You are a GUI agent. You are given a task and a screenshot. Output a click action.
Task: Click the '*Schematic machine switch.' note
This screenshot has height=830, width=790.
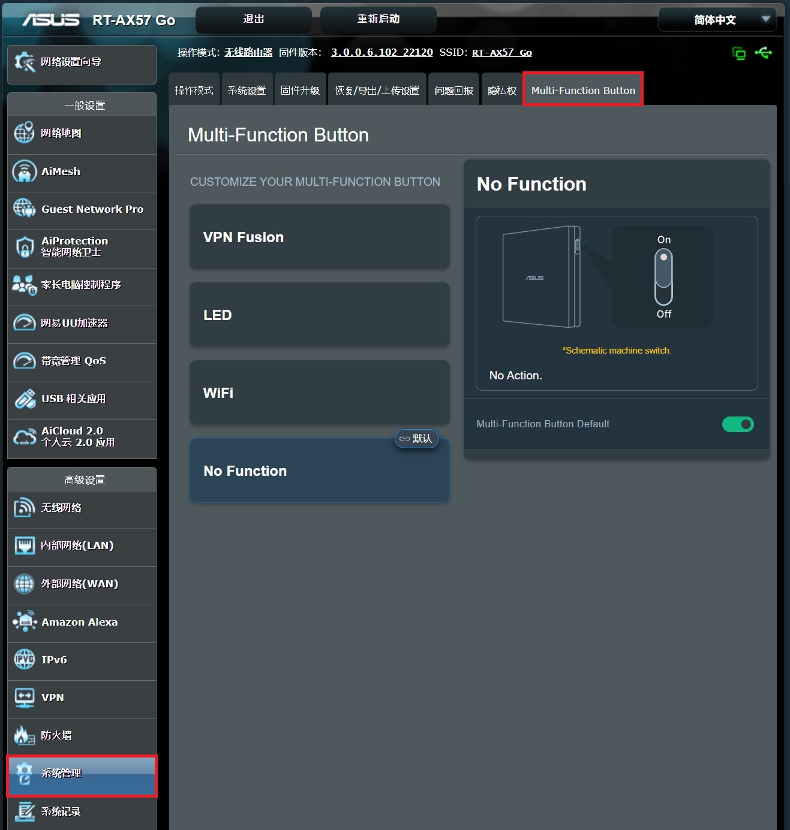(617, 351)
